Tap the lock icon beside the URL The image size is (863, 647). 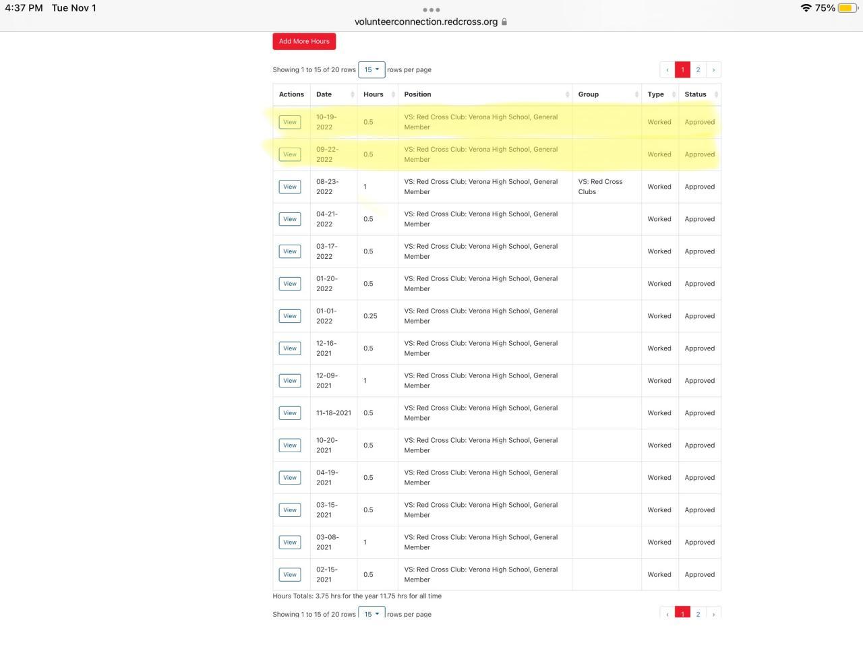pos(504,22)
